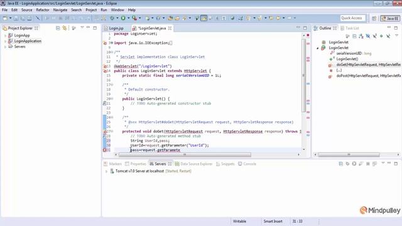Open the Data Source Explorer tab

[193, 164]
